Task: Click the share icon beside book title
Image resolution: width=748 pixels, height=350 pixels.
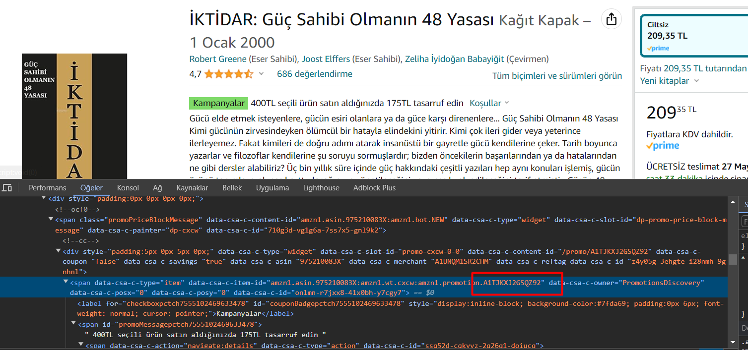Action: coord(612,19)
